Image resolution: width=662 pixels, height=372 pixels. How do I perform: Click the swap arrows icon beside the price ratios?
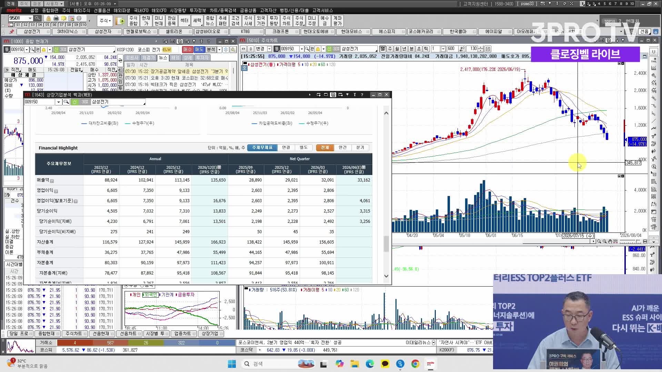click(x=120, y=61)
